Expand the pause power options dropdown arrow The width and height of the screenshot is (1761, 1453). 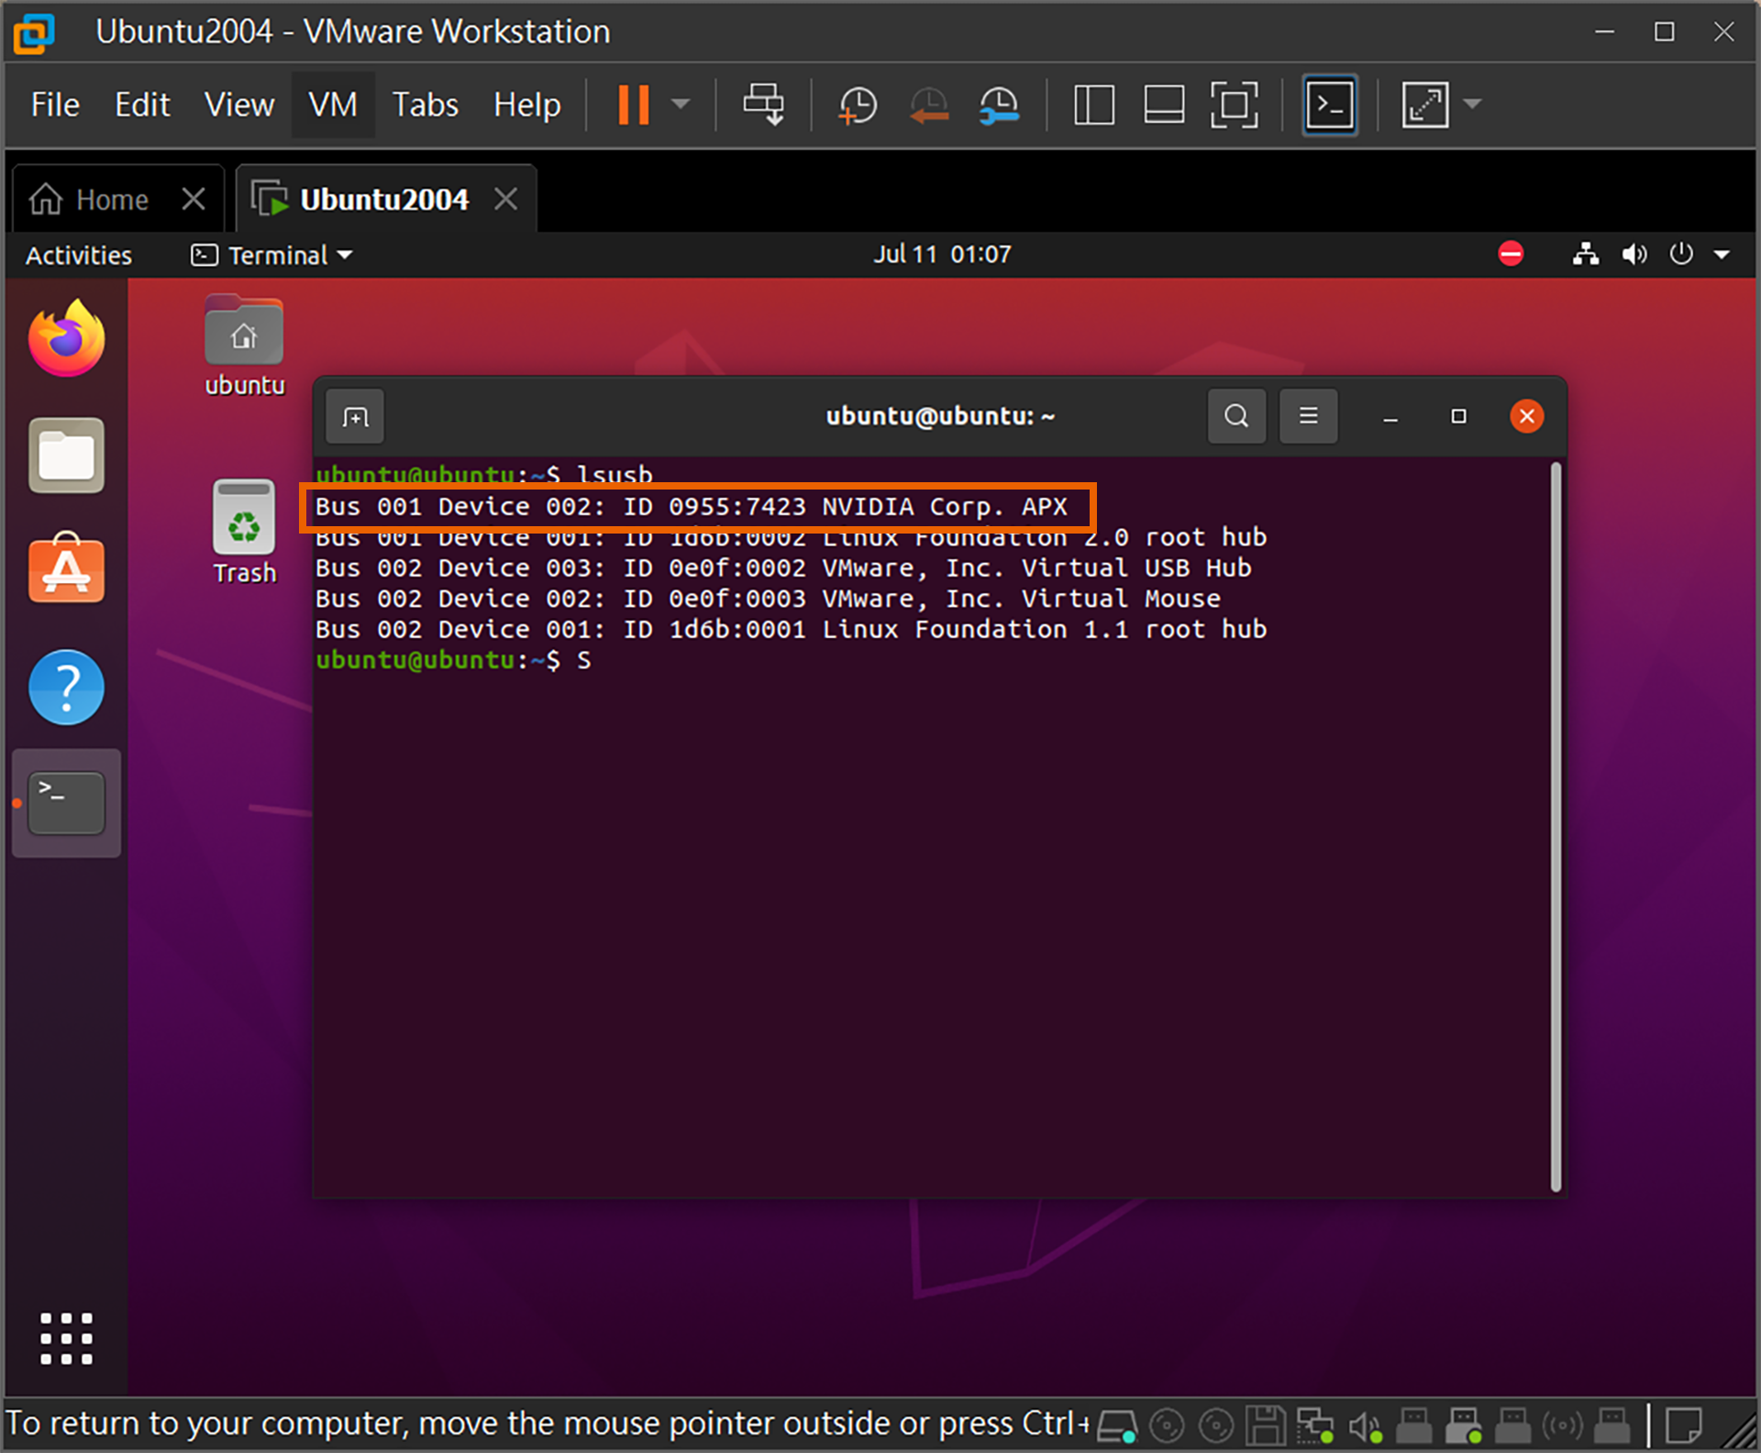(x=681, y=105)
